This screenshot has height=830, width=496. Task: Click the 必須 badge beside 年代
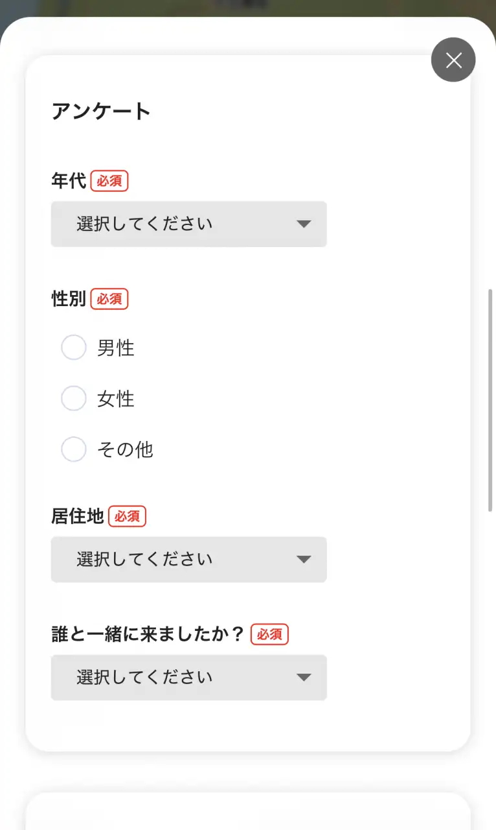[x=109, y=181]
